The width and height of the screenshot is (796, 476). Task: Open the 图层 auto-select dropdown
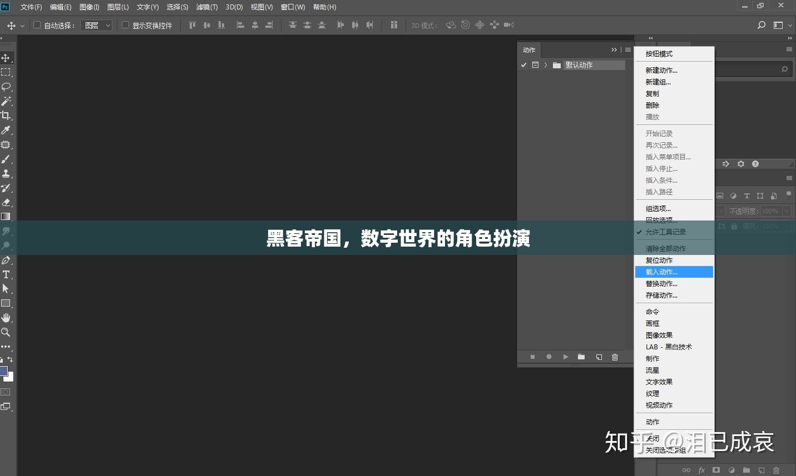coord(97,25)
